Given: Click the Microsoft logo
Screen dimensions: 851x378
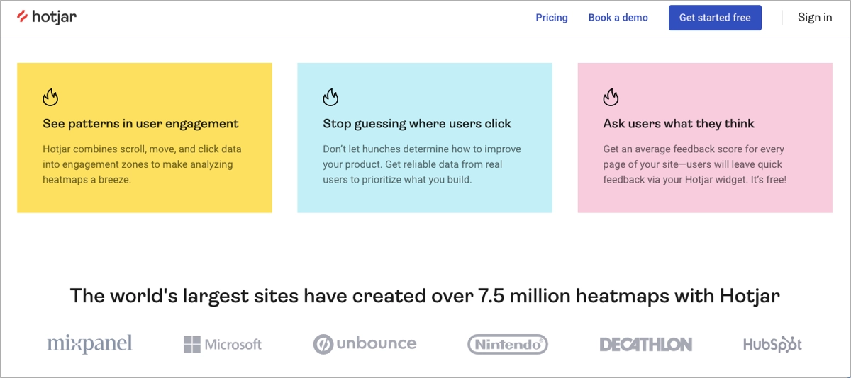Looking at the screenshot, I should [x=223, y=345].
